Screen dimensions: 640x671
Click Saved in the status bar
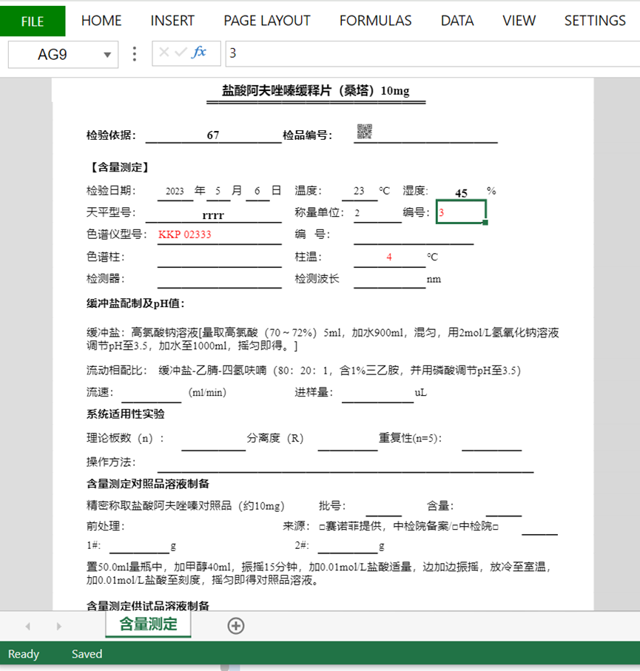[86, 654]
